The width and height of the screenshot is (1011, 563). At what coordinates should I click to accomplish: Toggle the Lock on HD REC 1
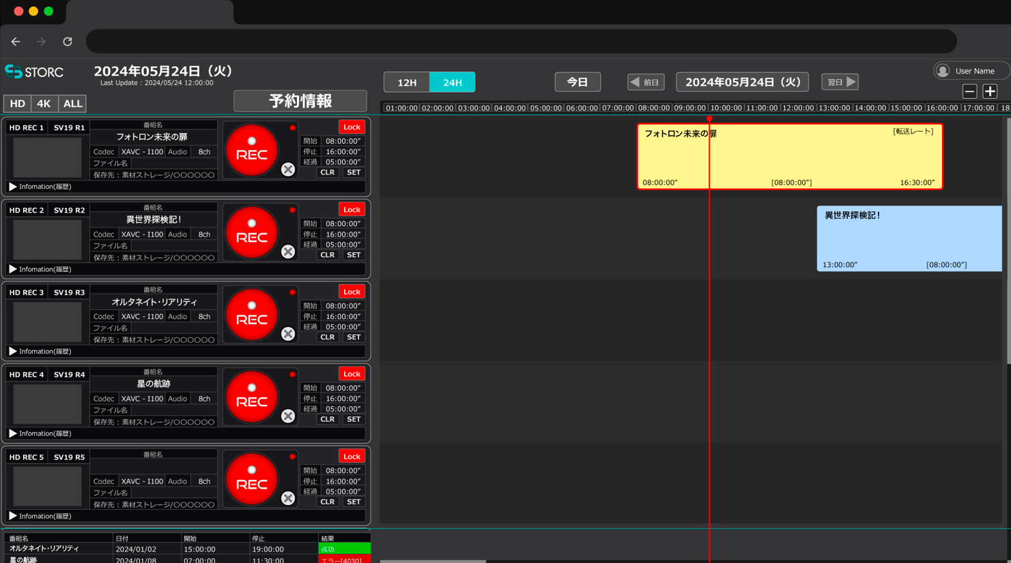(352, 127)
